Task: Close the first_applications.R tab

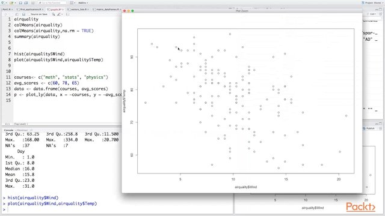Action: coord(43,10)
